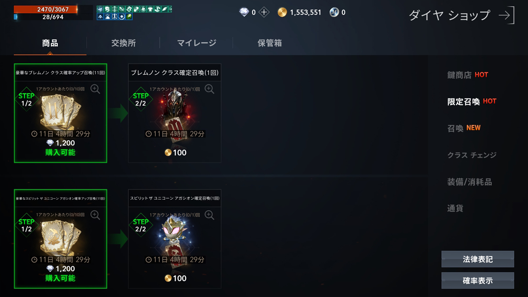Select the knight-helmet Premnon class summon item
This screenshot has height=297, width=528.
pos(175,114)
